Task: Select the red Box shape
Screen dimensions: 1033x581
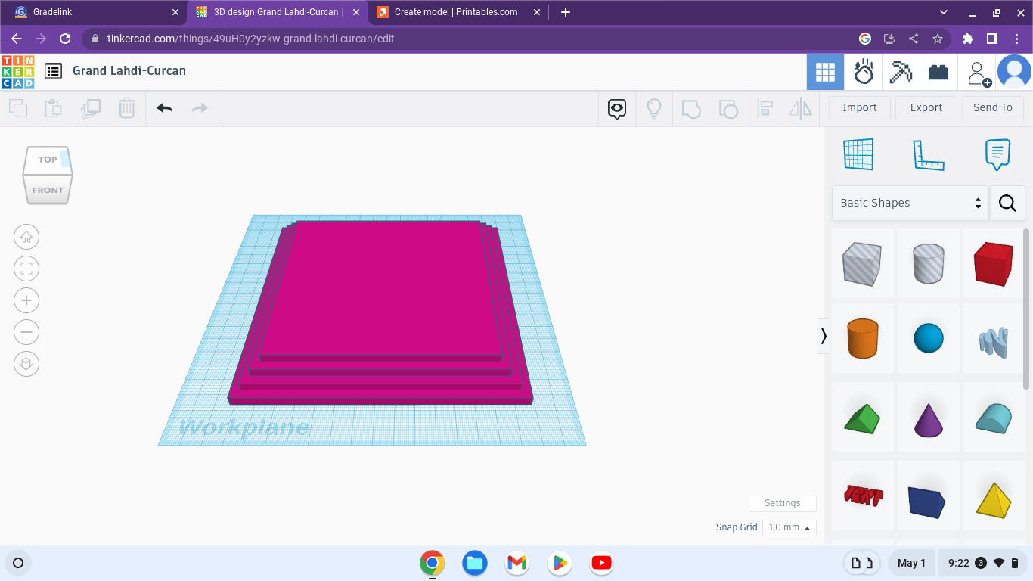Action: point(994,265)
